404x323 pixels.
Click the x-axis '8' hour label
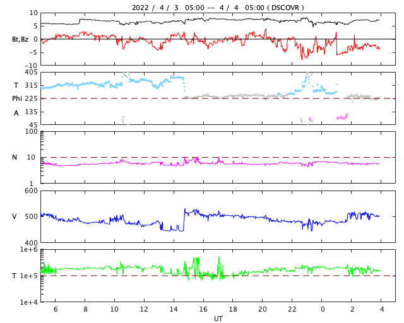(x=85, y=309)
